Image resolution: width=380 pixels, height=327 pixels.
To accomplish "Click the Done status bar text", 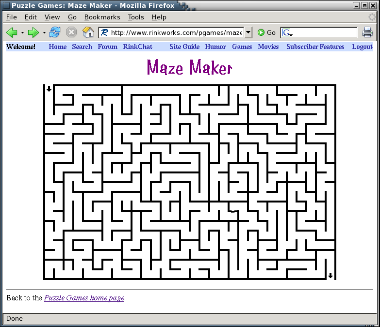I will tap(15, 318).
